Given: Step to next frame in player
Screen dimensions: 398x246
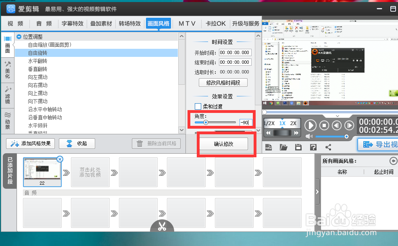Looking at the screenshot, I should [349, 125].
